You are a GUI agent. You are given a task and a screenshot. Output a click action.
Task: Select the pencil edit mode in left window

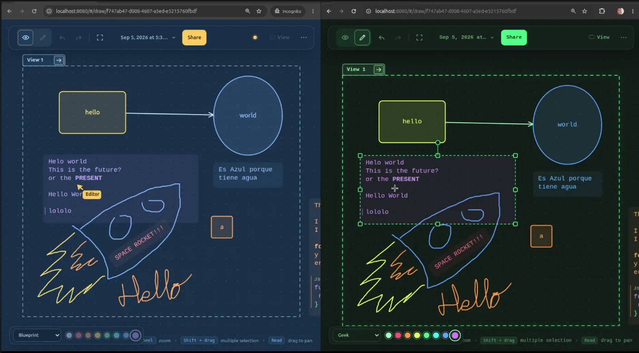coord(43,38)
